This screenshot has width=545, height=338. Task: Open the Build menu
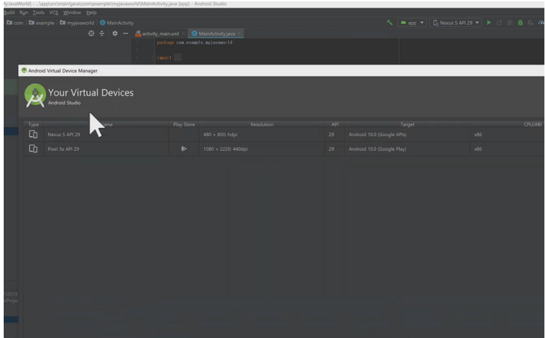pos(9,12)
